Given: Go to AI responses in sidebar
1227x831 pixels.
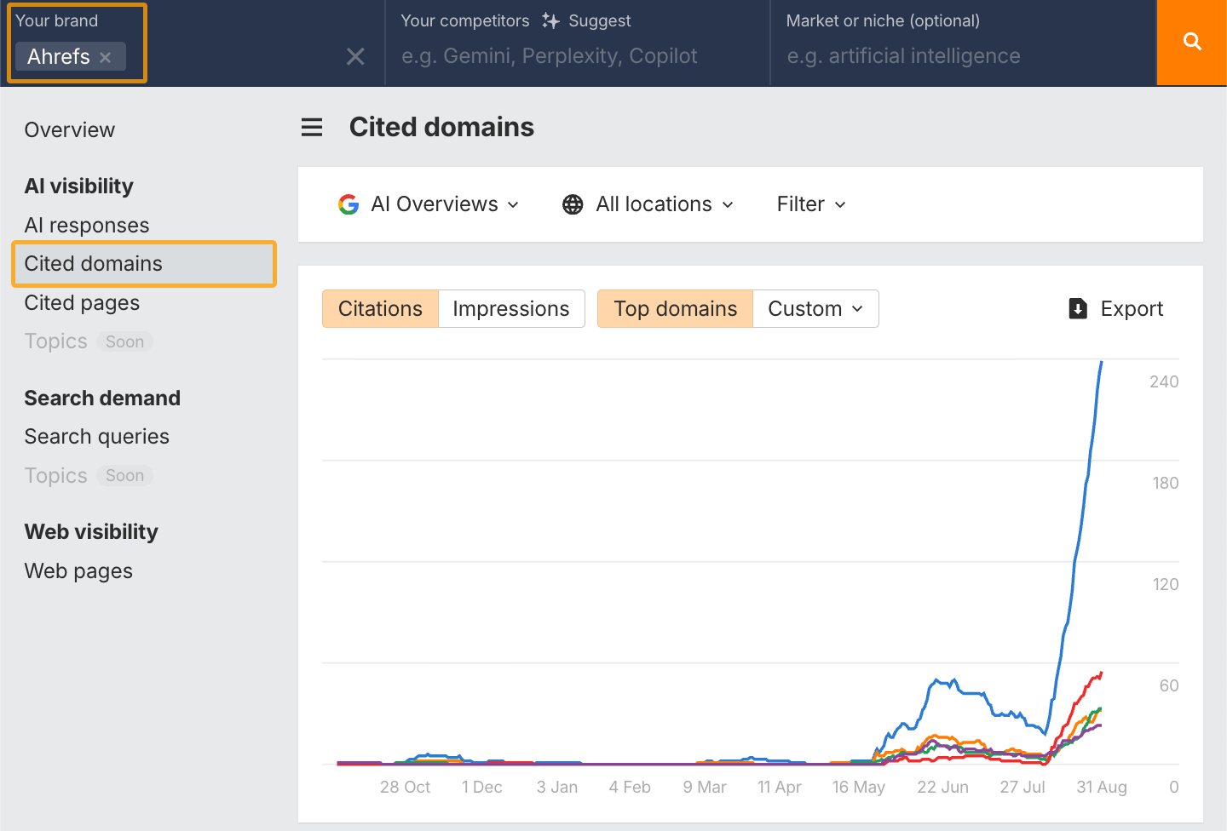Looking at the screenshot, I should 87,226.
